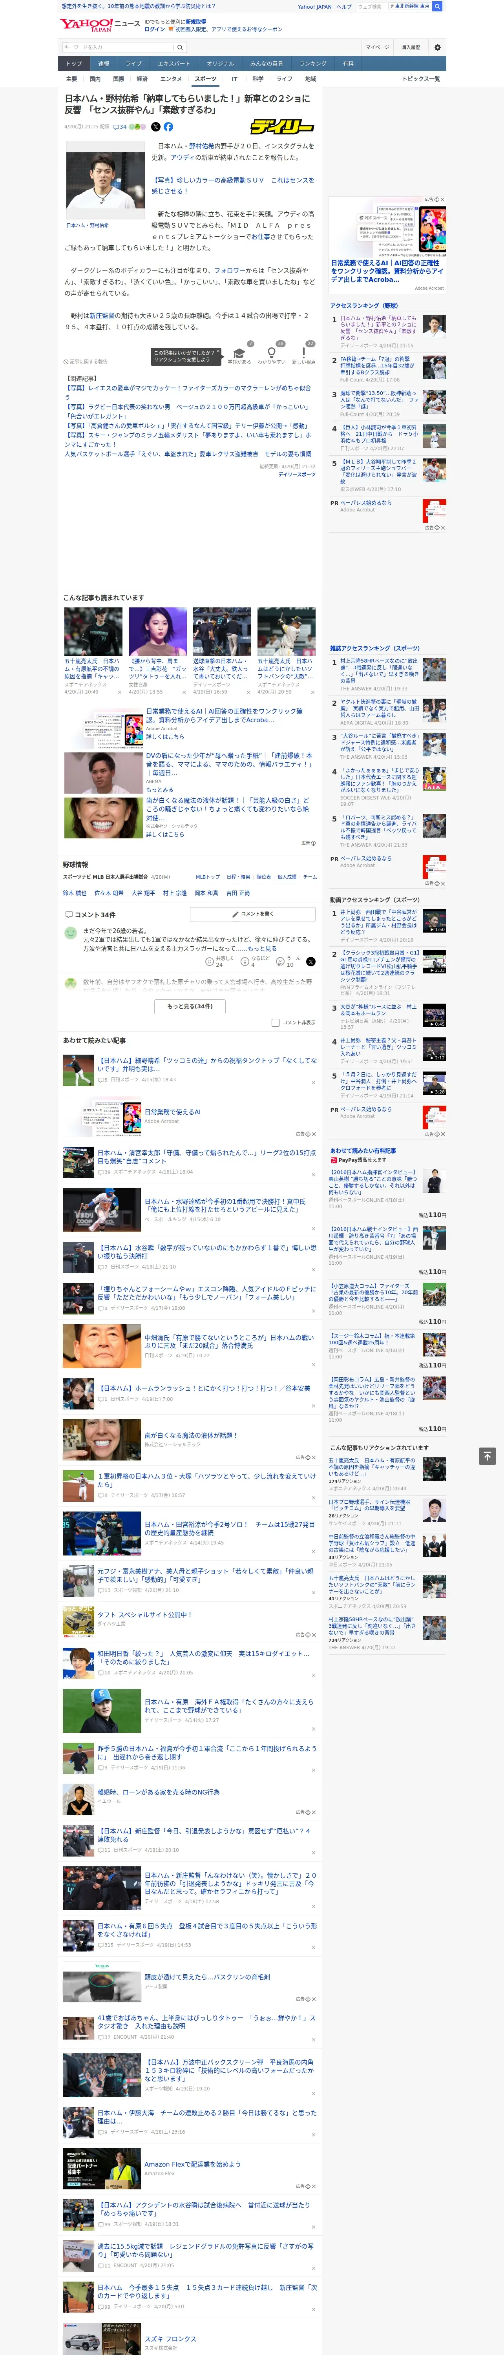Click うーん reaction on the first comment
This screenshot has width=504, height=2355.
pos(289,961)
